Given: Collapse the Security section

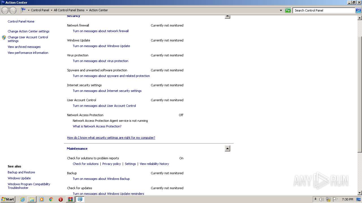Looking at the screenshot, I should pos(227,16).
